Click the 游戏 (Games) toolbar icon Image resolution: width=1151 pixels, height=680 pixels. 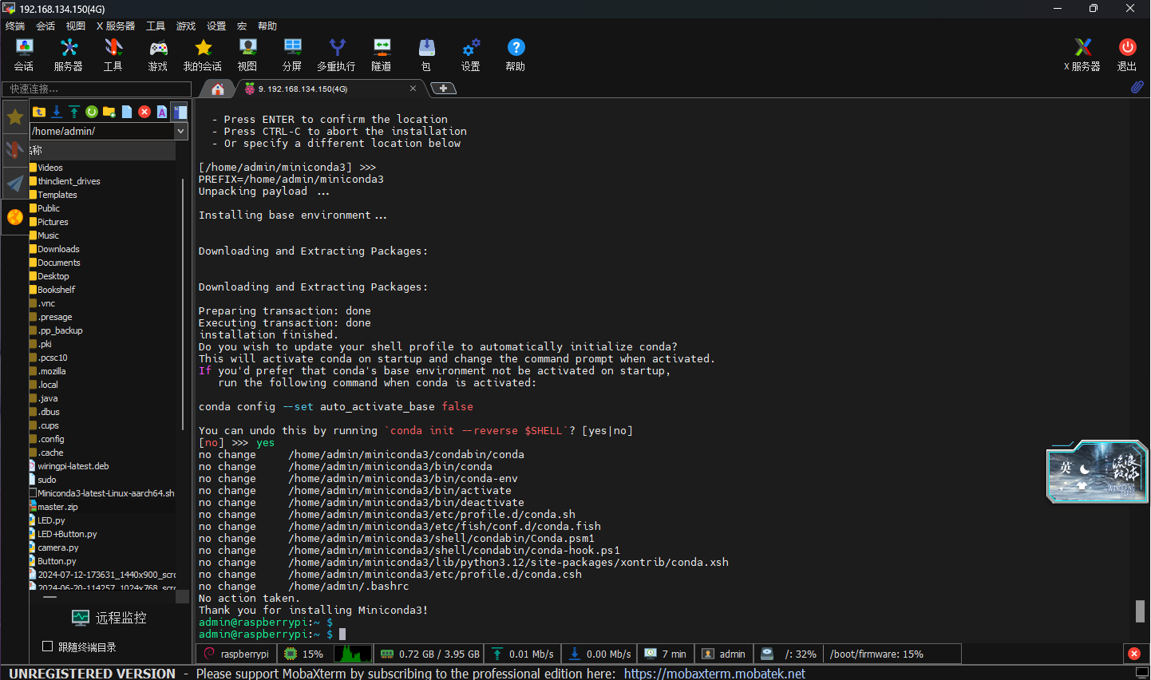[158, 55]
